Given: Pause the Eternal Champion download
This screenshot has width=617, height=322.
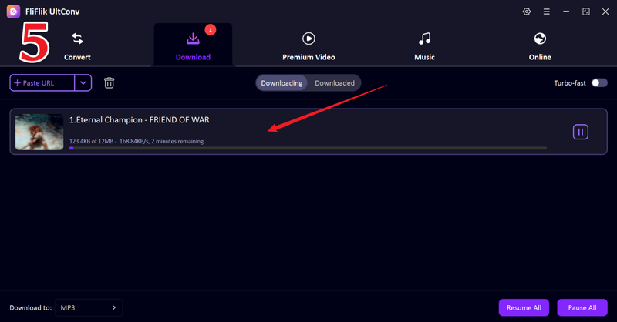Looking at the screenshot, I should (581, 132).
